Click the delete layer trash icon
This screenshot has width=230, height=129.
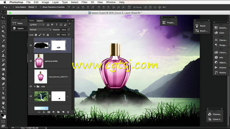coord(68,112)
